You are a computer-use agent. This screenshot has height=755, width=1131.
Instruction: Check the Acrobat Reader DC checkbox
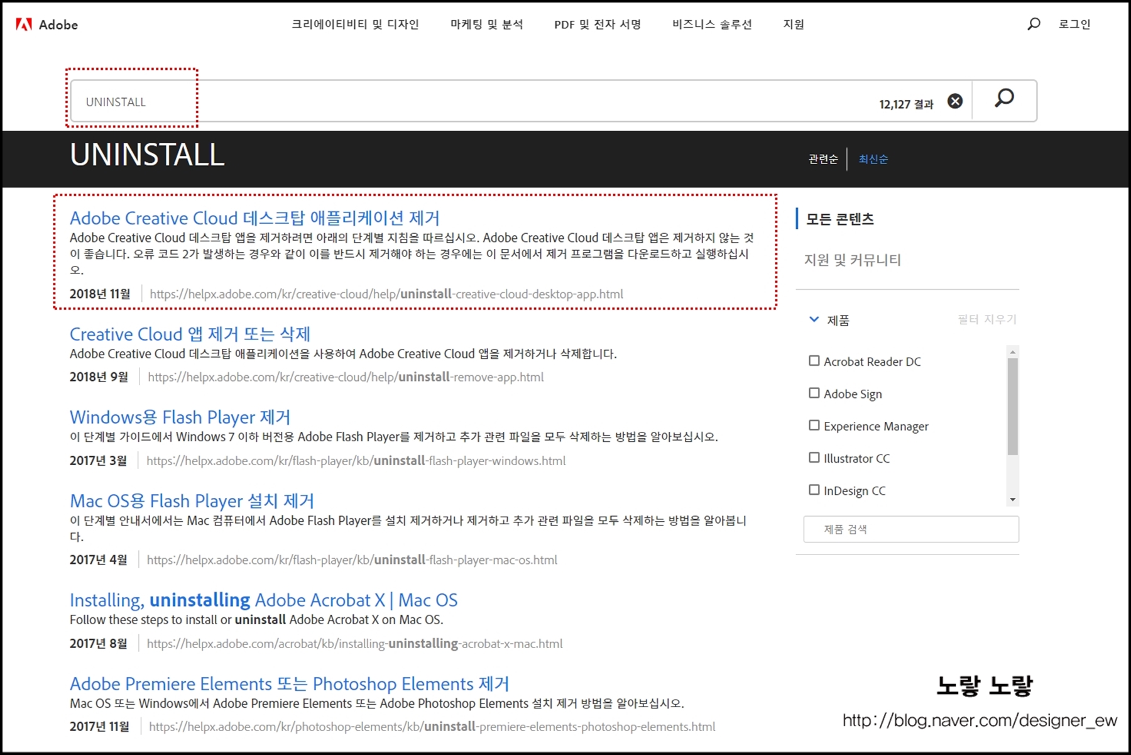[x=814, y=361]
